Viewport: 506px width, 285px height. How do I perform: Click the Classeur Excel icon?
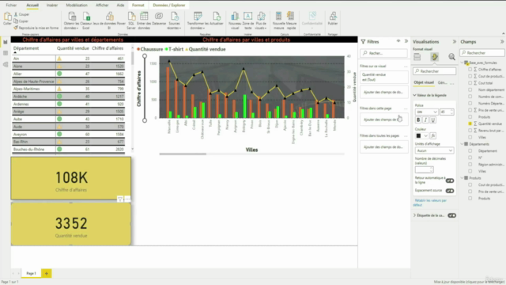click(86, 16)
